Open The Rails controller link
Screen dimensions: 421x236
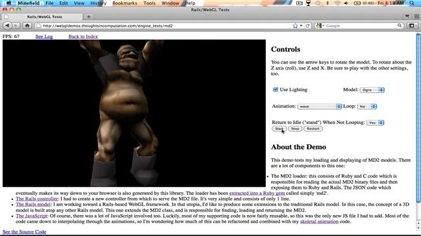point(37,199)
